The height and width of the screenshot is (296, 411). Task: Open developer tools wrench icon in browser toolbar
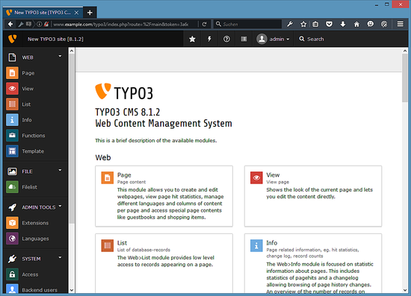[x=290, y=25]
